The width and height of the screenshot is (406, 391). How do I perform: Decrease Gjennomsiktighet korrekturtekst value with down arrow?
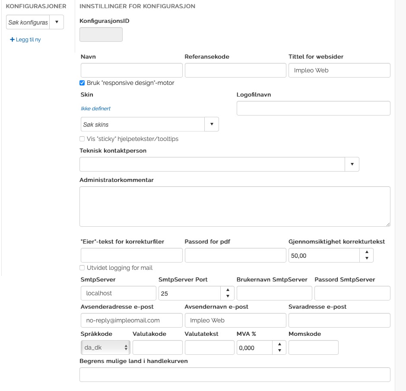pyautogui.click(x=366, y=259)
